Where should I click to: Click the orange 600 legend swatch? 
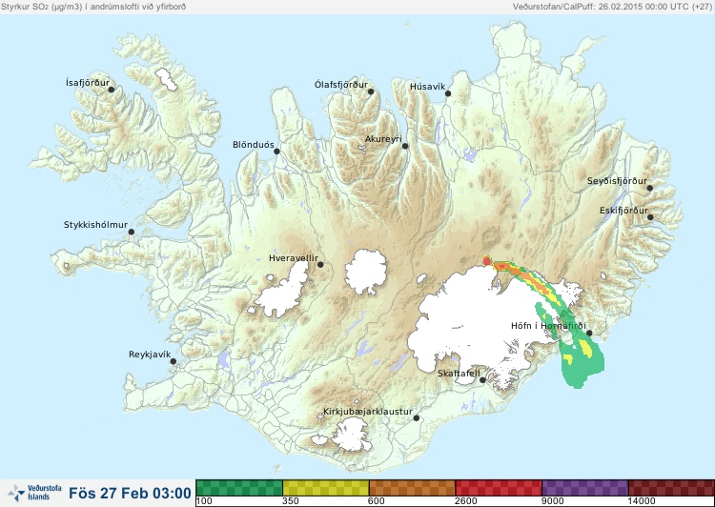coord(412,488)
